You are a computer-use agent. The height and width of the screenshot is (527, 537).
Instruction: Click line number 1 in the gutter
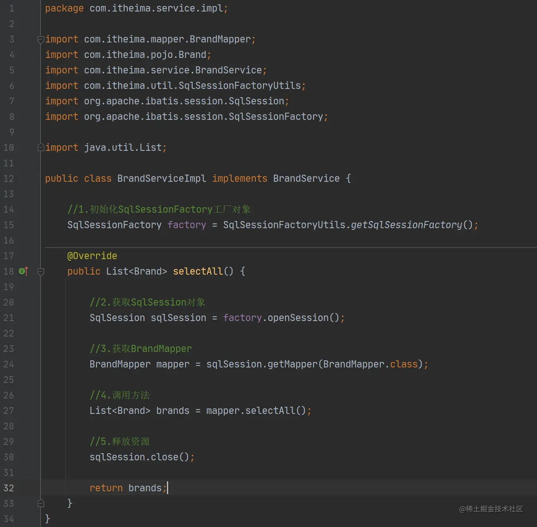click(x=12, y=8)
